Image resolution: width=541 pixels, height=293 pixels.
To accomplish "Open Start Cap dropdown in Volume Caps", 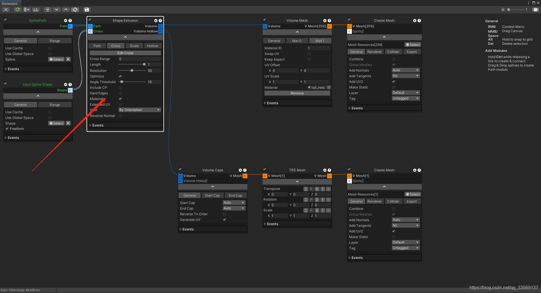I will click(x=234, y=203).
